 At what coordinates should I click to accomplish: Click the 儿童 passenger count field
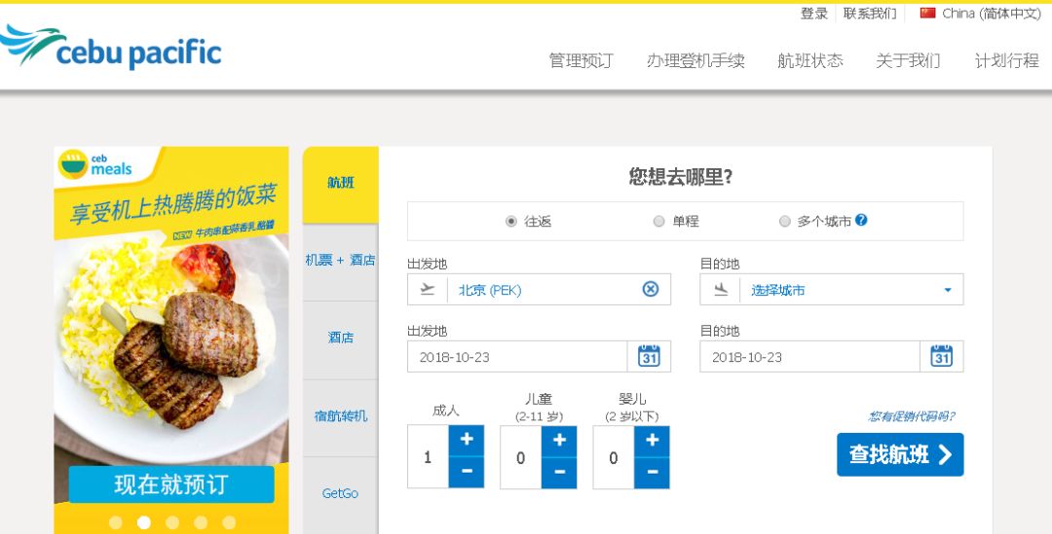point(520,457)
